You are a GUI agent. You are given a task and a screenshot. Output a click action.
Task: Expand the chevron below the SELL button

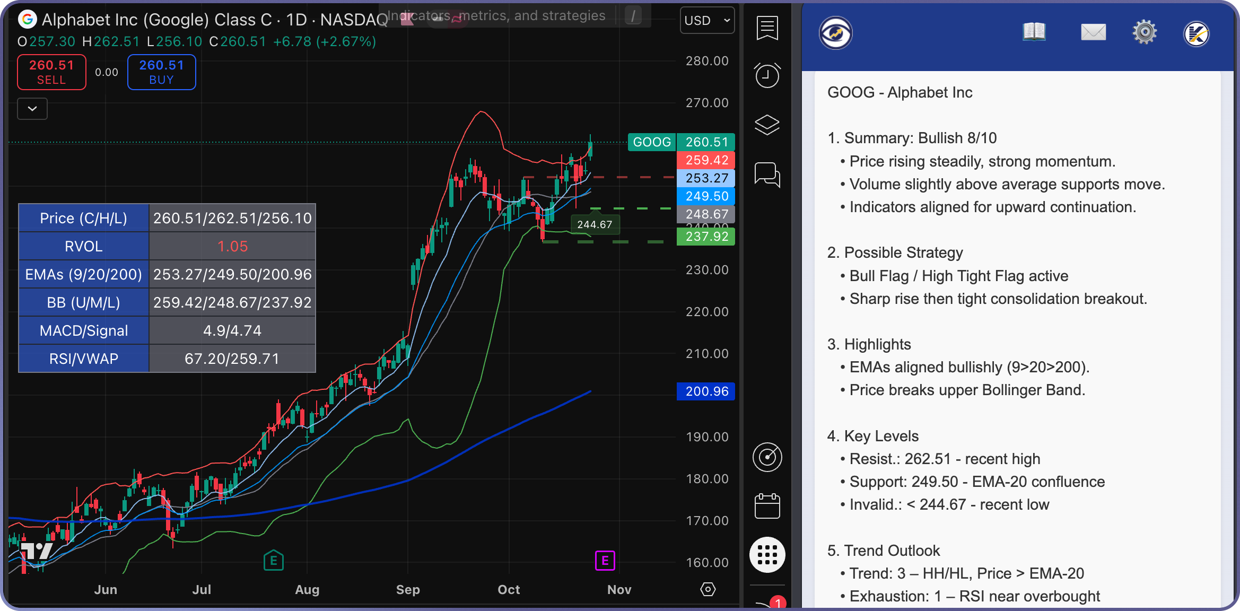[x=32, y=109]
